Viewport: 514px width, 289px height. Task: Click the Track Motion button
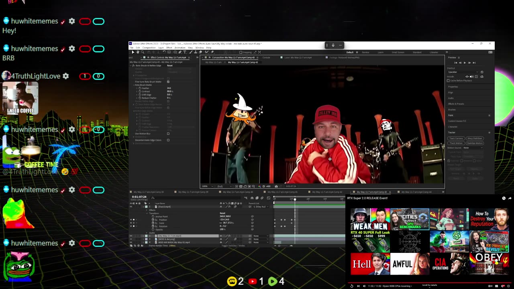coord(456,143)
